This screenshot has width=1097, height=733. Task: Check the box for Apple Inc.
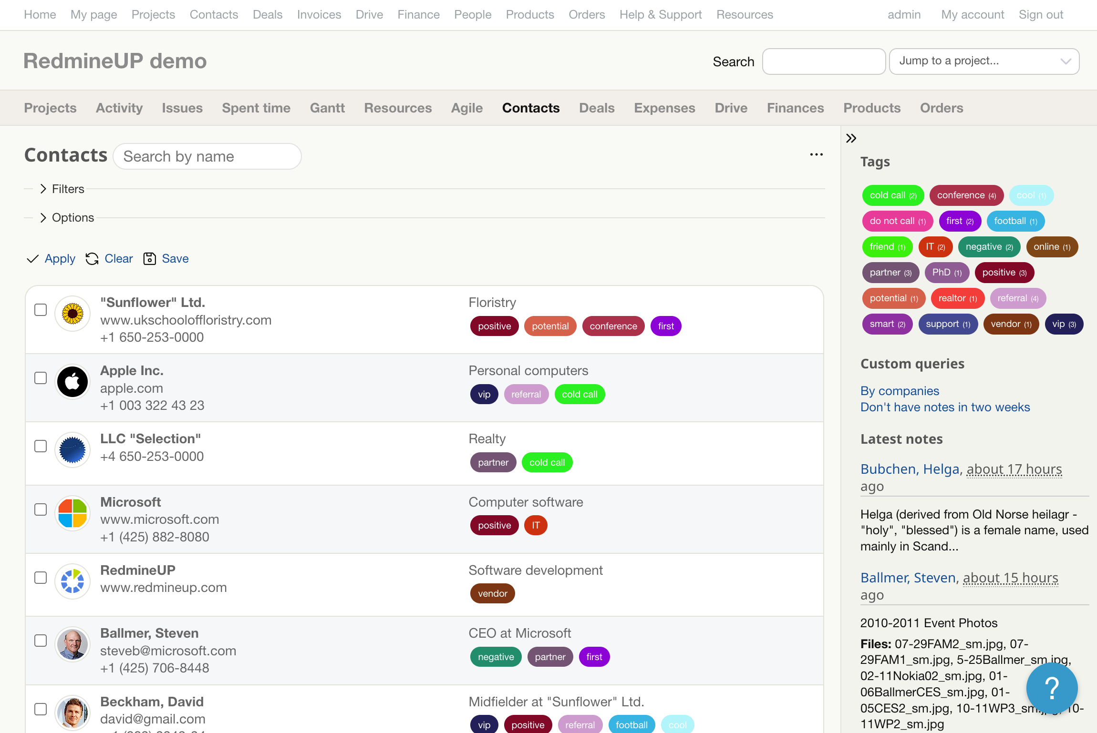pyautogui.click(x=41, y=378)
